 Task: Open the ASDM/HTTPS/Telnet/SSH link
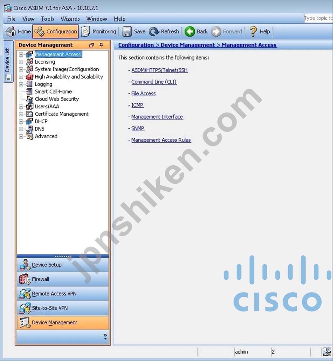coord(159,70)
